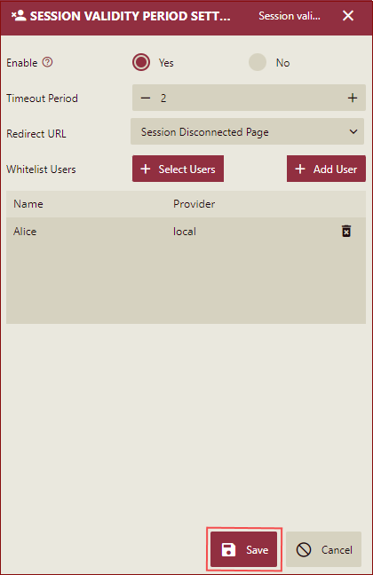Click the truncated 'Session vali...' title text
Screen dimensions: 373x575
[x=290, y=16]
